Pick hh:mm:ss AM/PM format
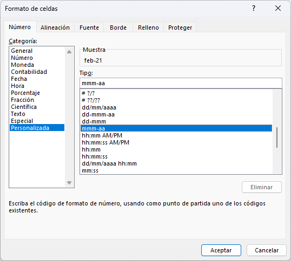The height and width of the screenshot is (261, 291). (x=176, y=142)
